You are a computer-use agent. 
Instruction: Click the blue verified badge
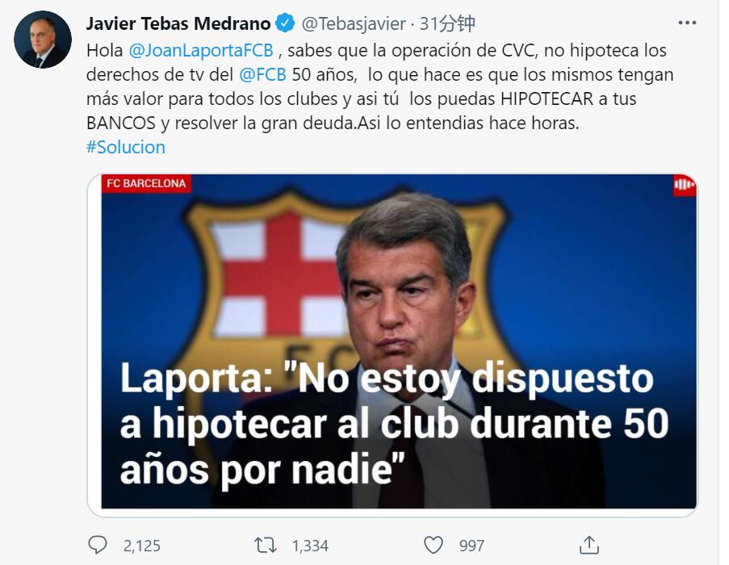coord(286,23)
